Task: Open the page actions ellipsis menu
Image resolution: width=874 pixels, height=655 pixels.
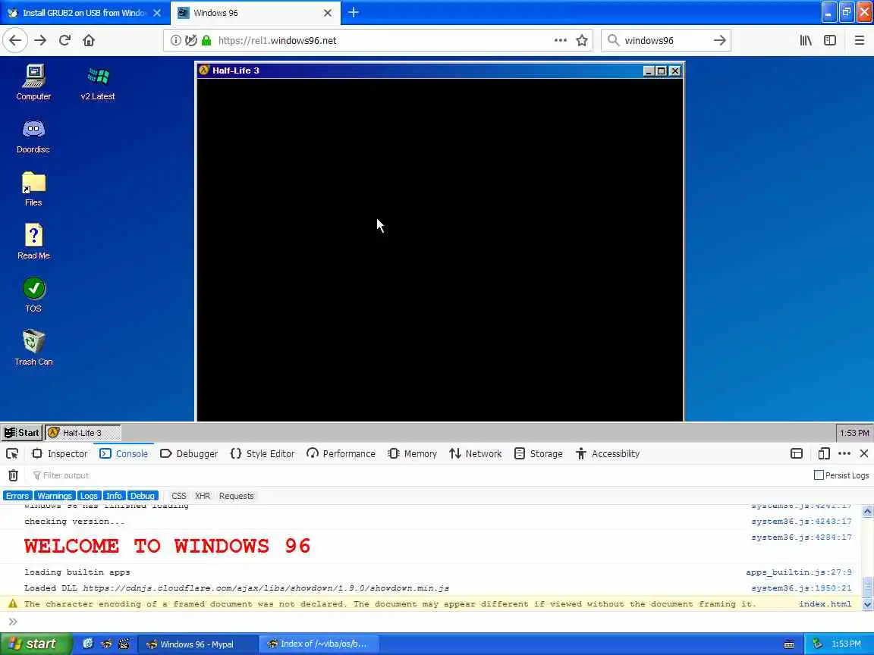Action: click(x=561, y=40)
